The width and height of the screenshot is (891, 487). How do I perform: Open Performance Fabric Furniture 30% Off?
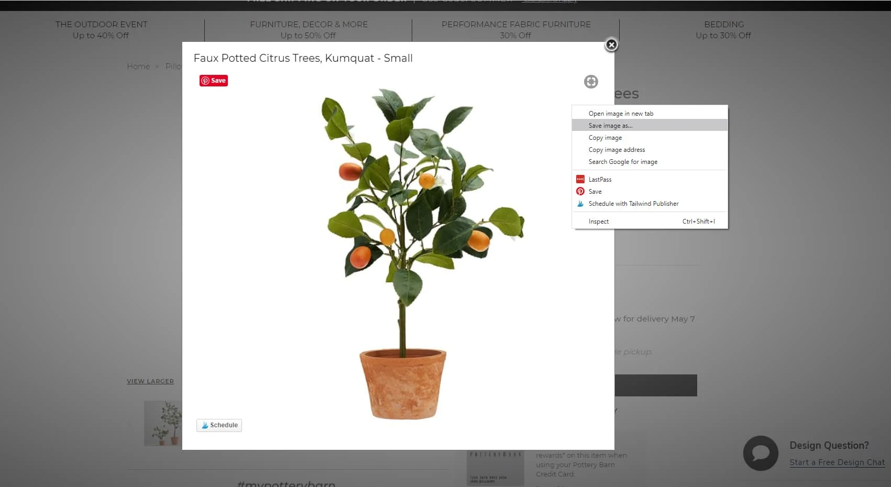(516, 30)
